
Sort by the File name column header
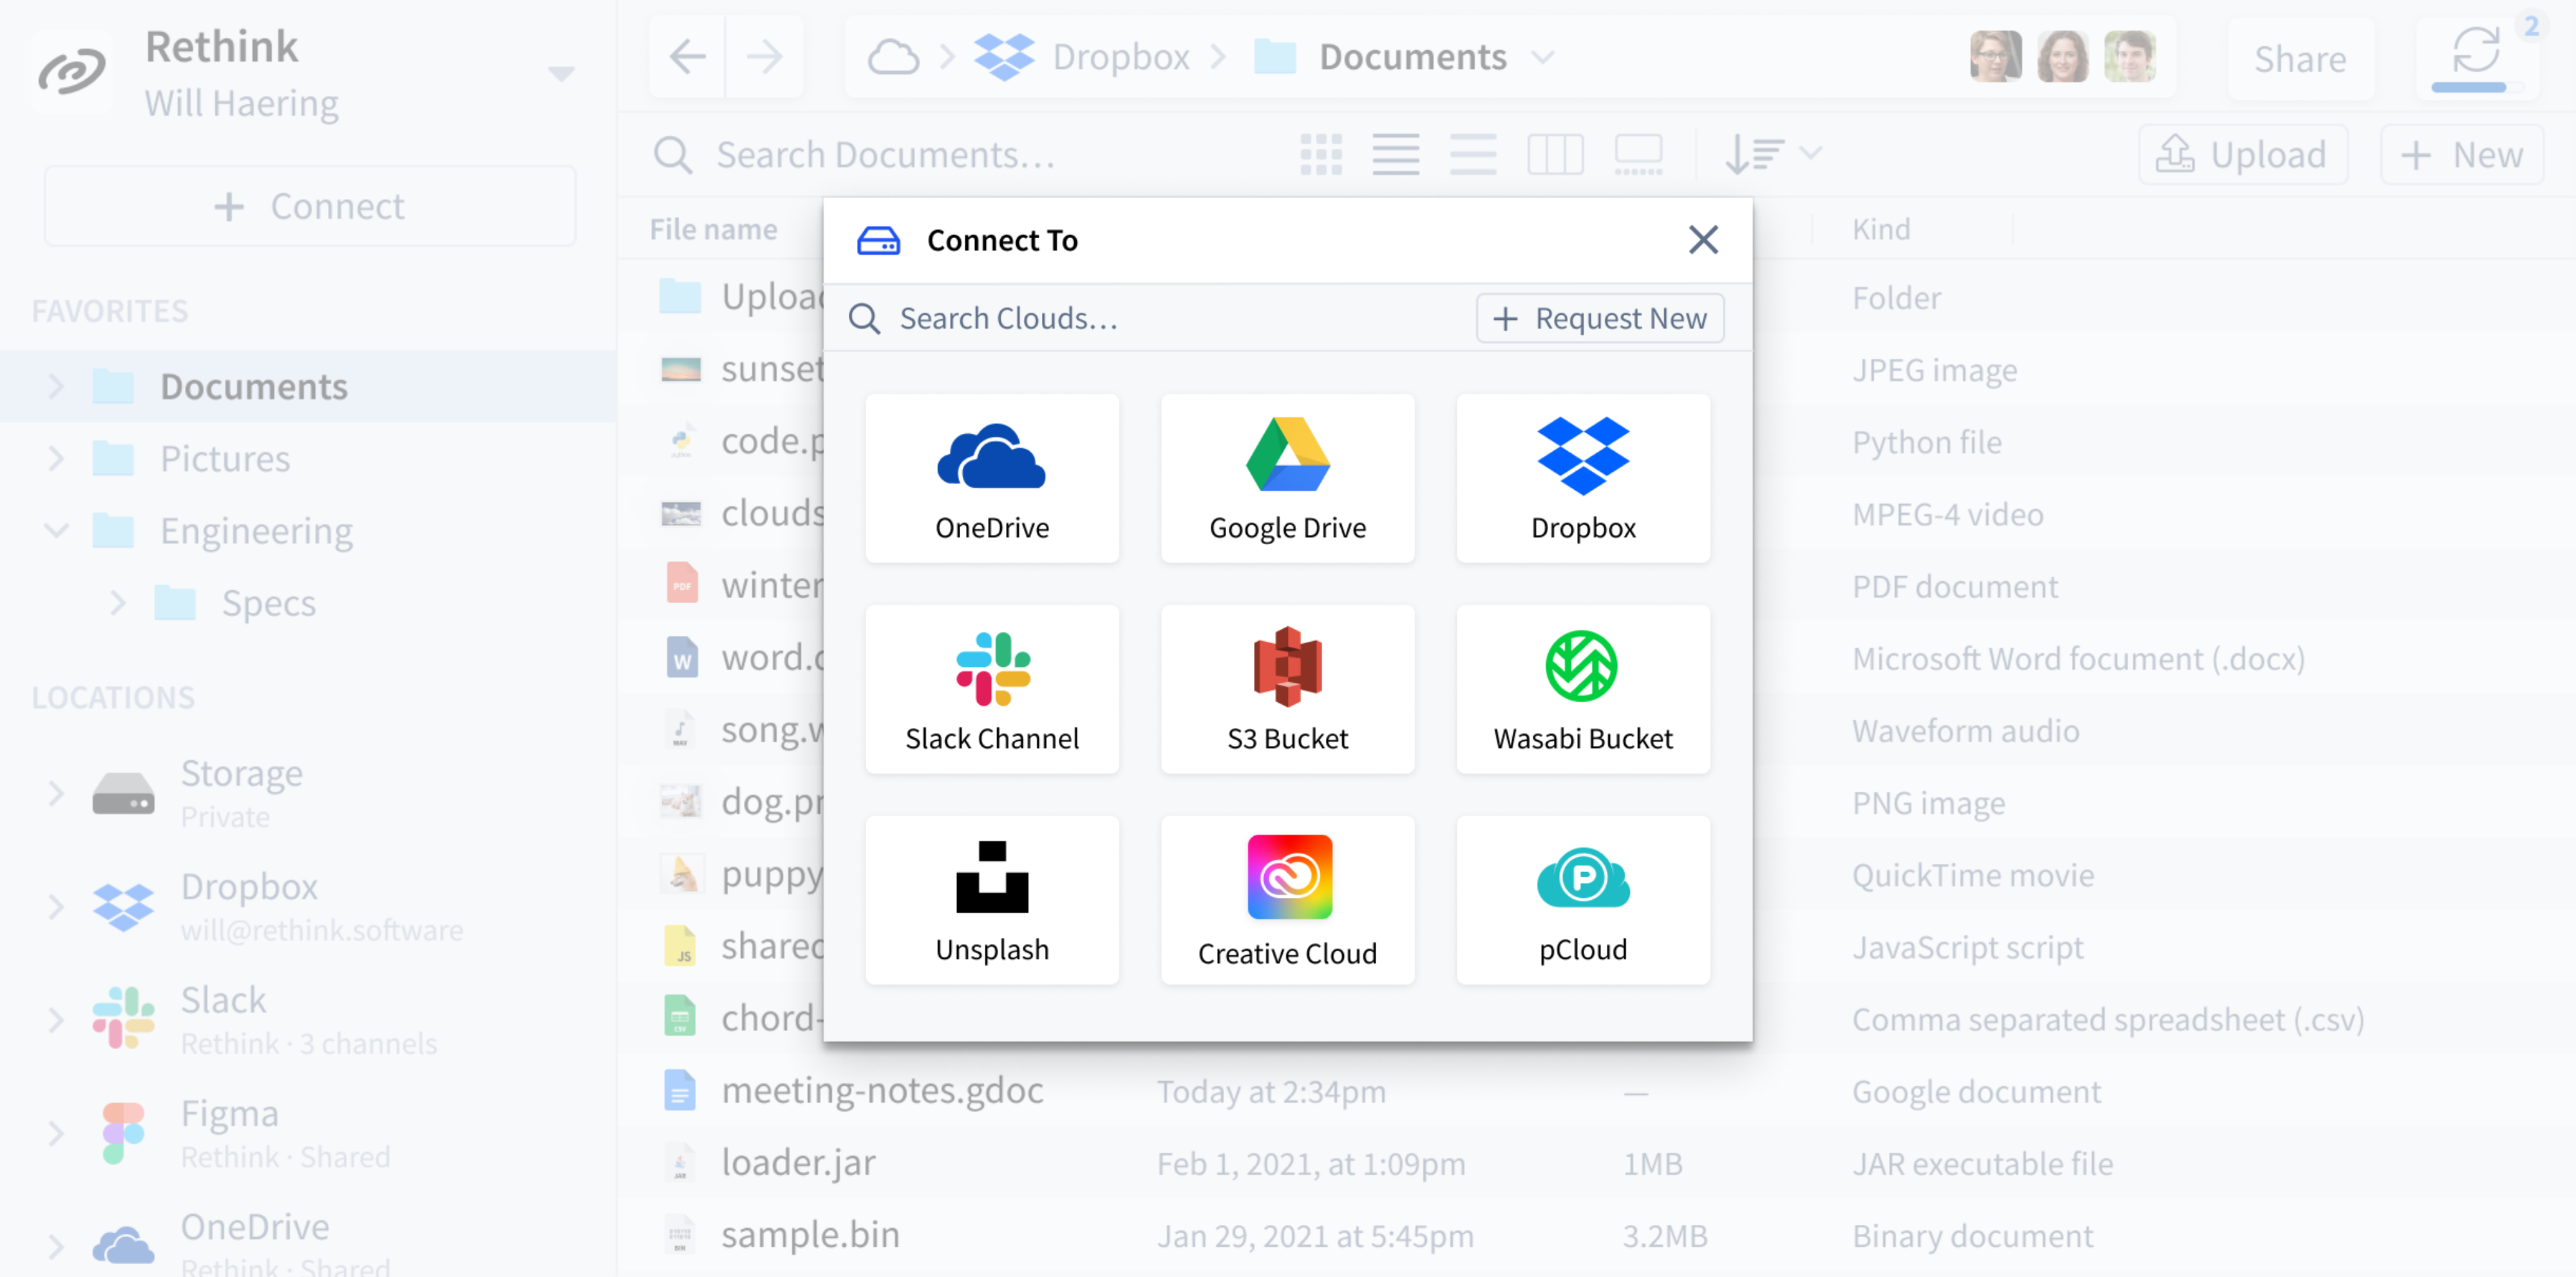713,229
